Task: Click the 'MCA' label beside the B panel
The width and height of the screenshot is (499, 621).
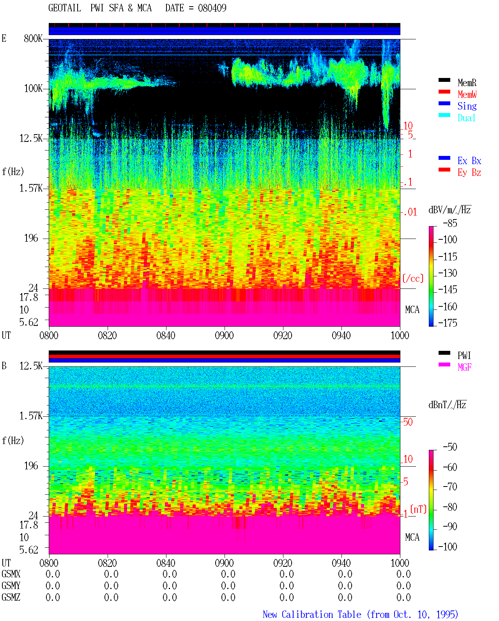Action: point(412,537)
